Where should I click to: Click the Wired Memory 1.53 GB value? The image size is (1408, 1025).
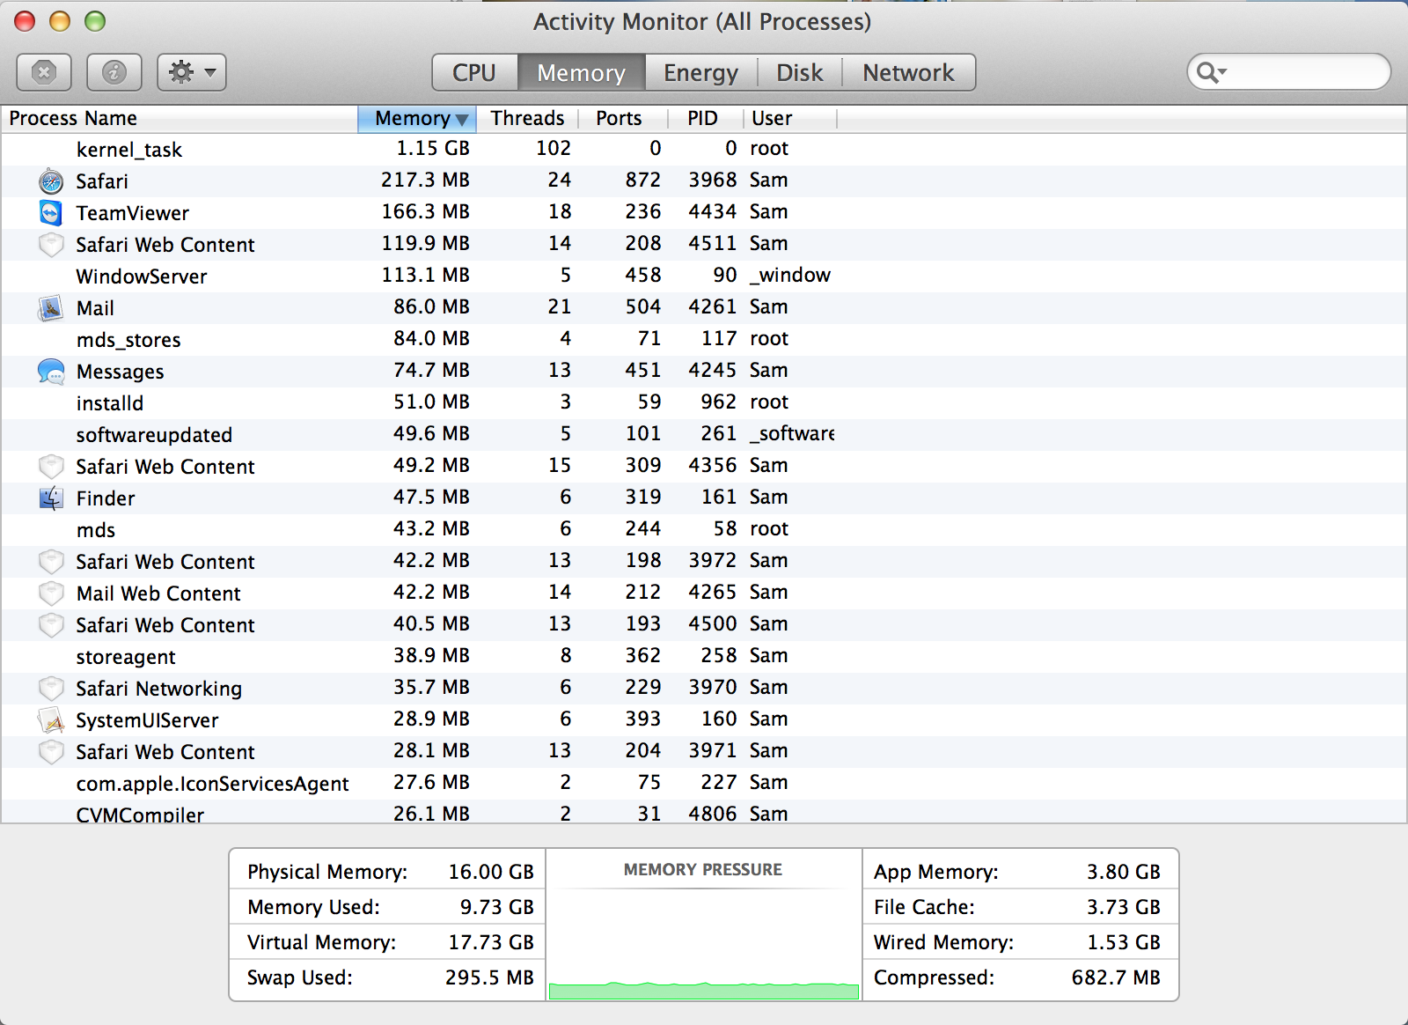(x=1124, y=942)
